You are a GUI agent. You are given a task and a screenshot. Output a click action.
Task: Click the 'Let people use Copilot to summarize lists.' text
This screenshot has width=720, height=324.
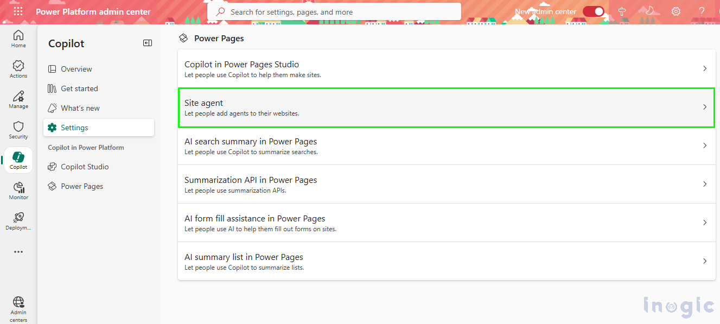(244, 268)
